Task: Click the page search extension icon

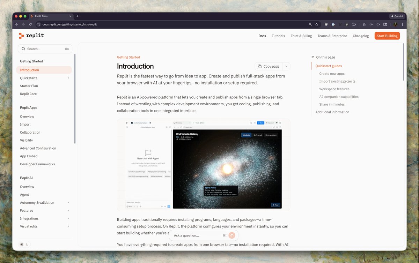Action: pyautogui.click(x=385, y=24)
